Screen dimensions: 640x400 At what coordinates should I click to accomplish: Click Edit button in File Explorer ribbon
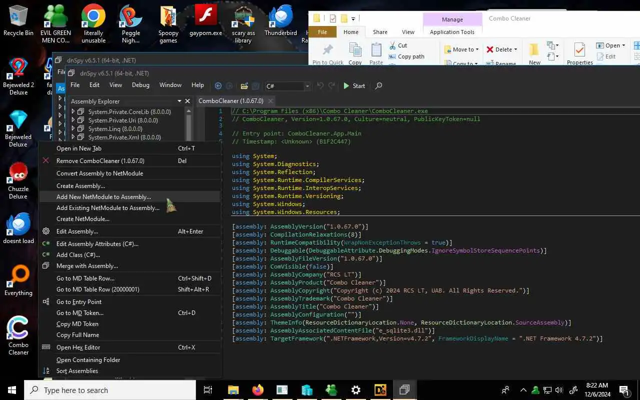coord(606,56)
